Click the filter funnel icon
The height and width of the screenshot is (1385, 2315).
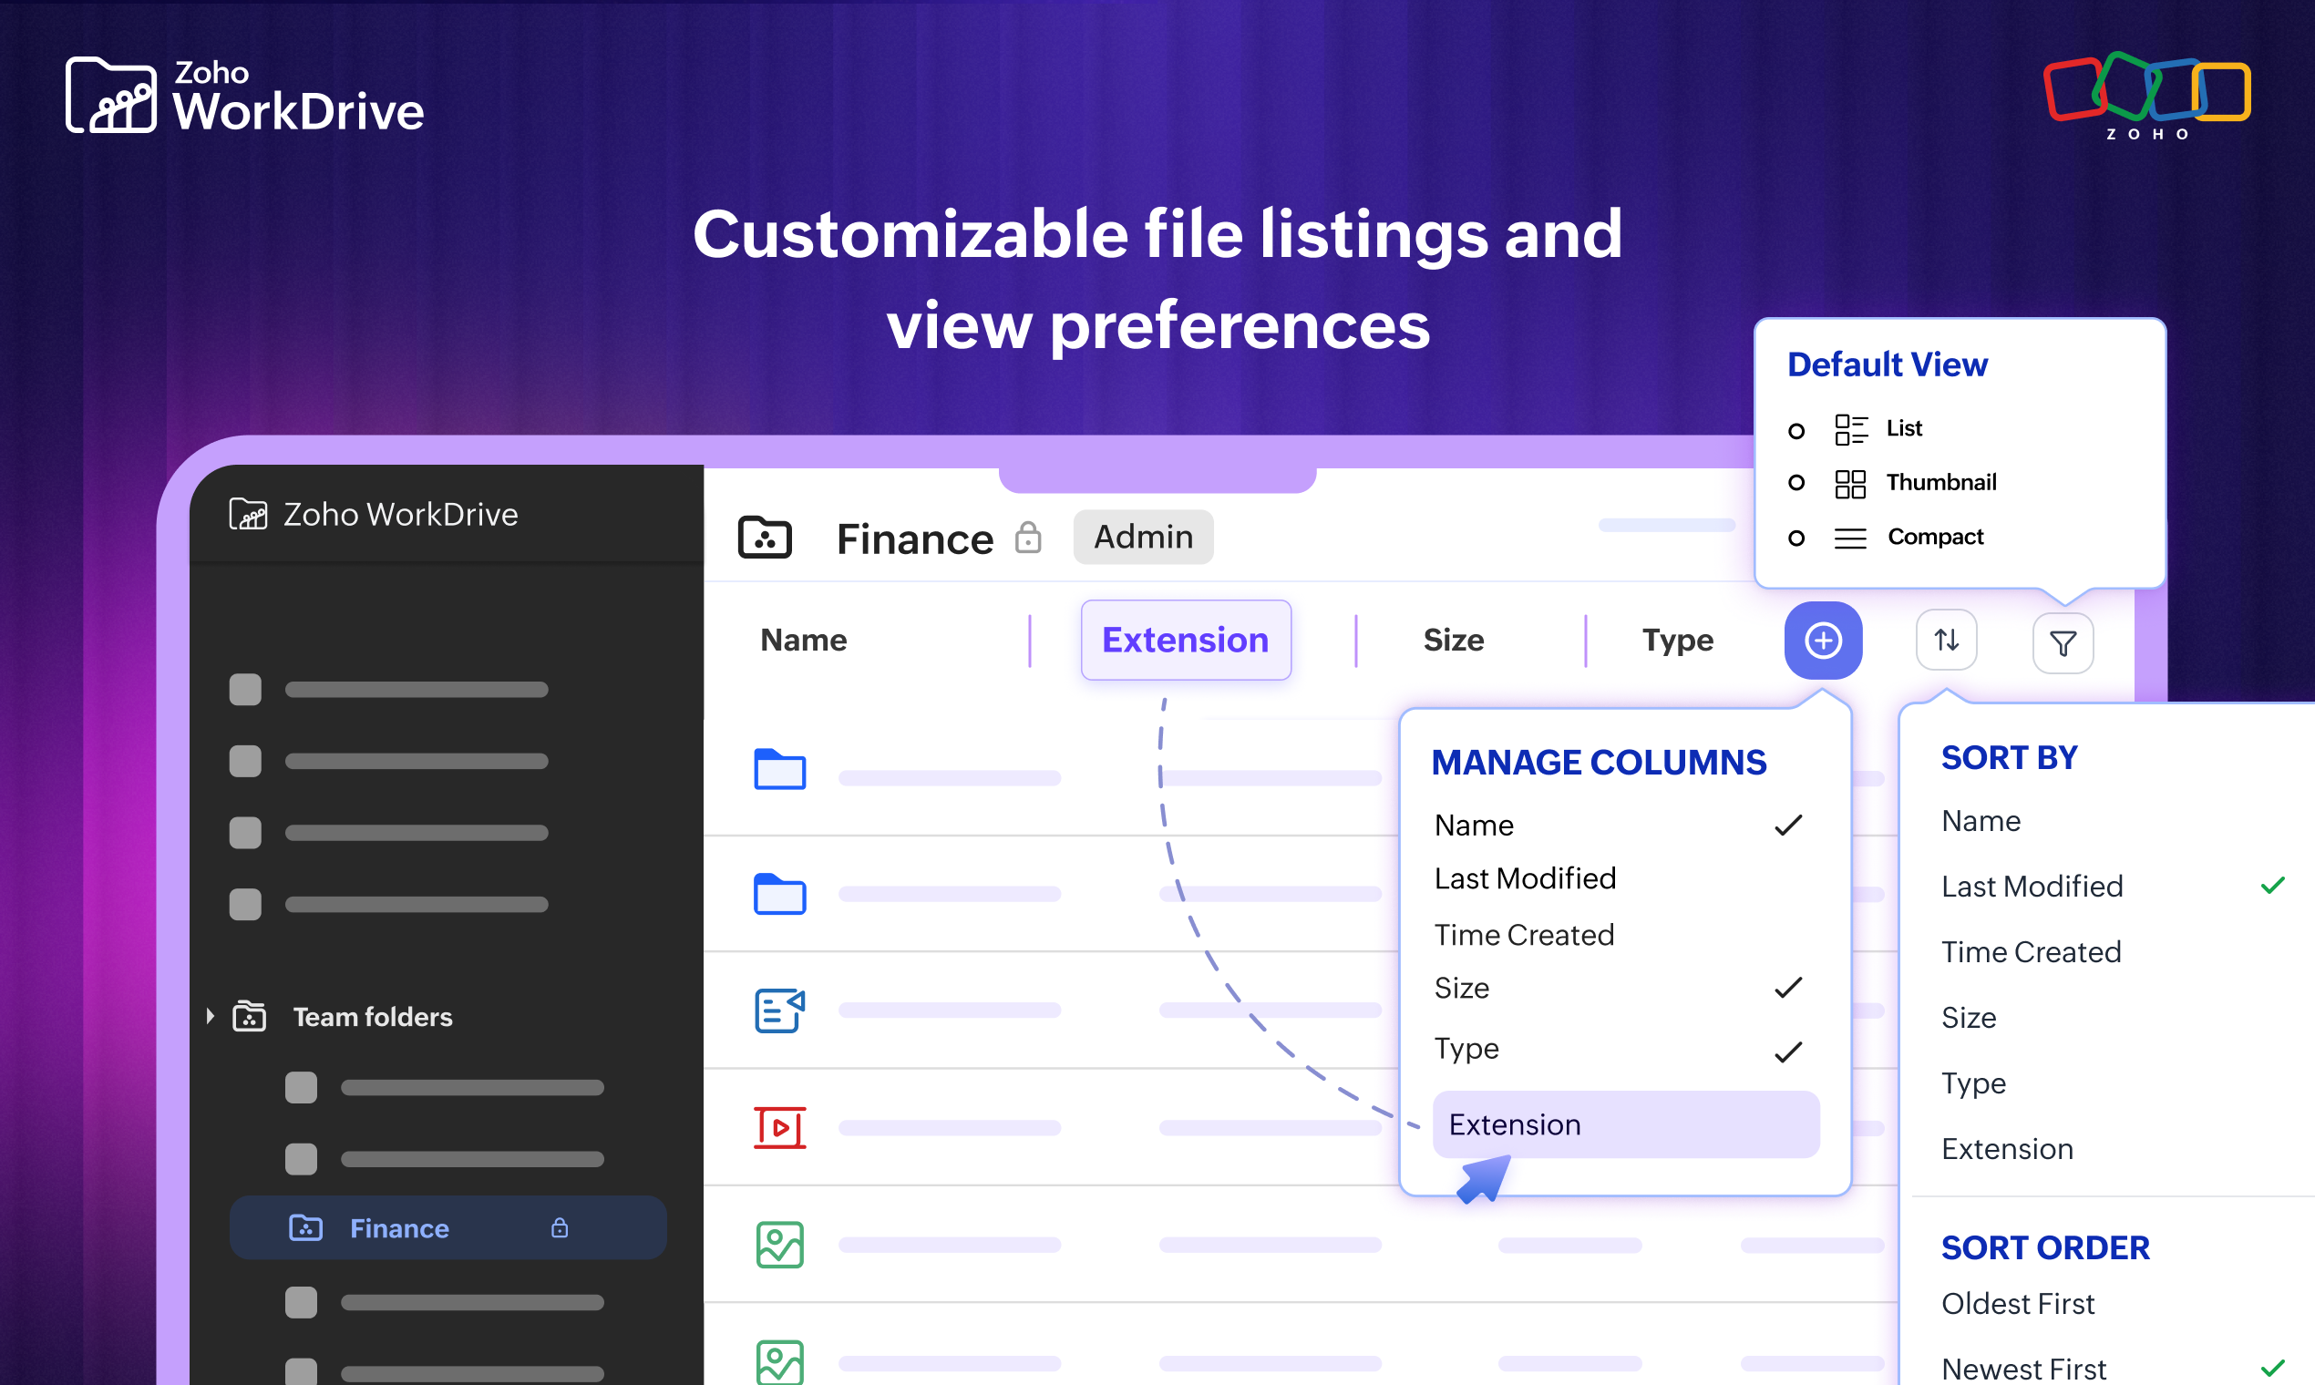[2063, 643]
